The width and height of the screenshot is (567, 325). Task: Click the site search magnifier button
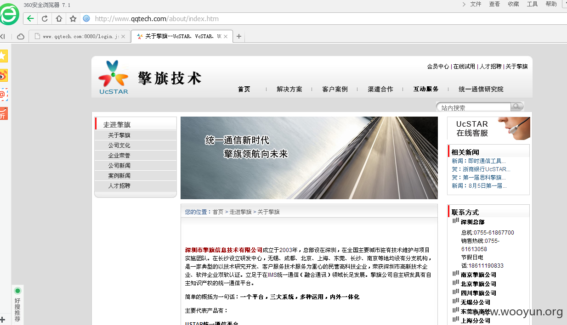click(x=517, y=106)
